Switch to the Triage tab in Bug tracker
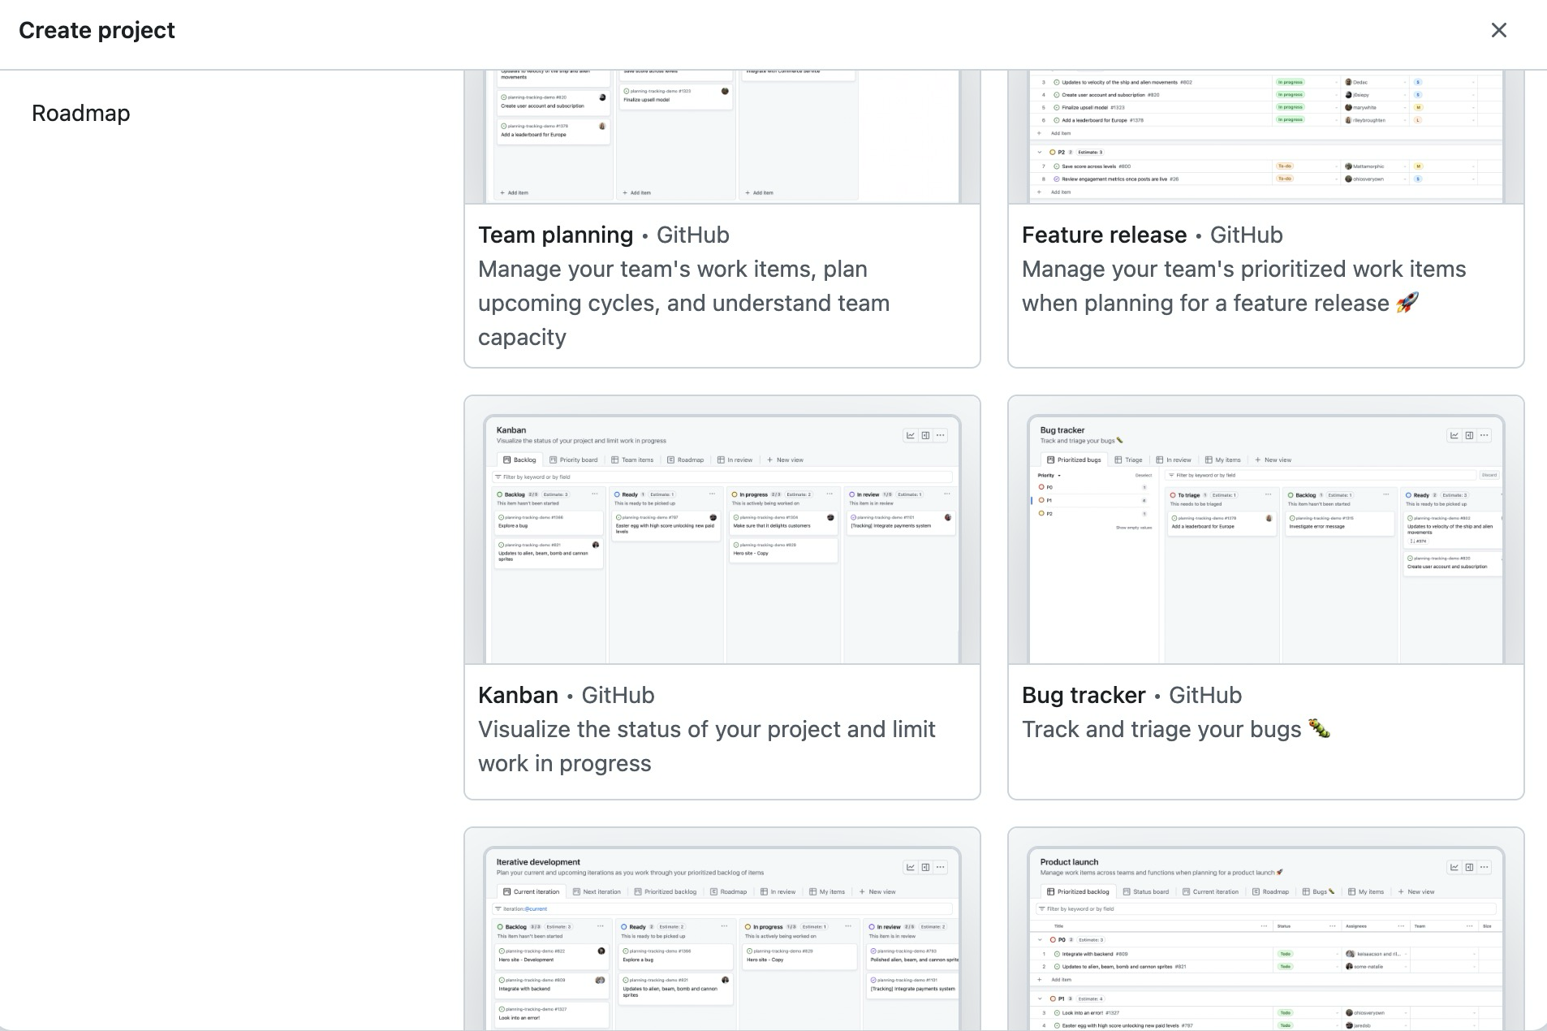This screenshot has height=1031, width=1547. [x=1133, y=459]
